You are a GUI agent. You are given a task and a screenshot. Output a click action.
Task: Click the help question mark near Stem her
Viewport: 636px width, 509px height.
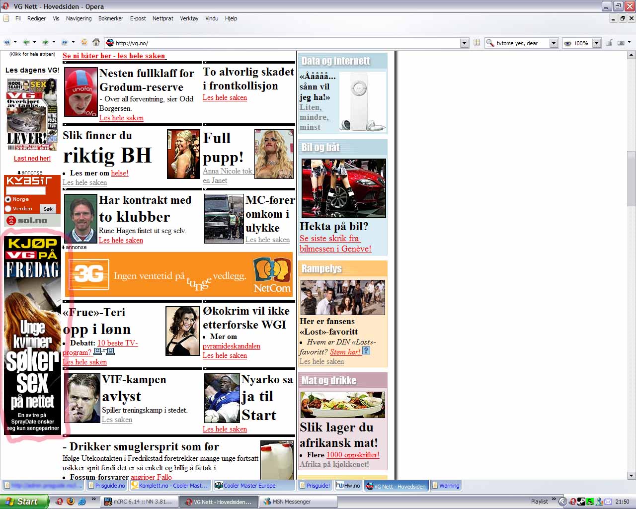(x=366, y=351)
